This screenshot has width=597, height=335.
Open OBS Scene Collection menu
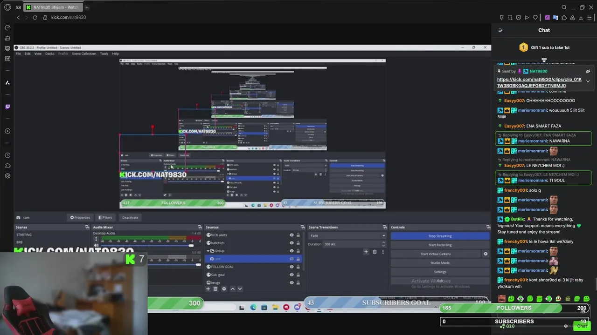pos(84,54)
